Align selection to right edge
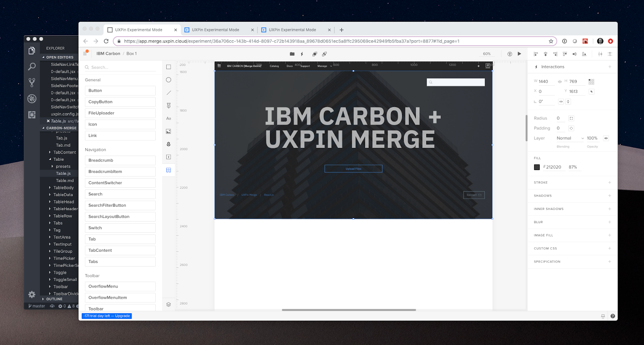The height and width of the screenshot is (345, 644). (555, 54)
